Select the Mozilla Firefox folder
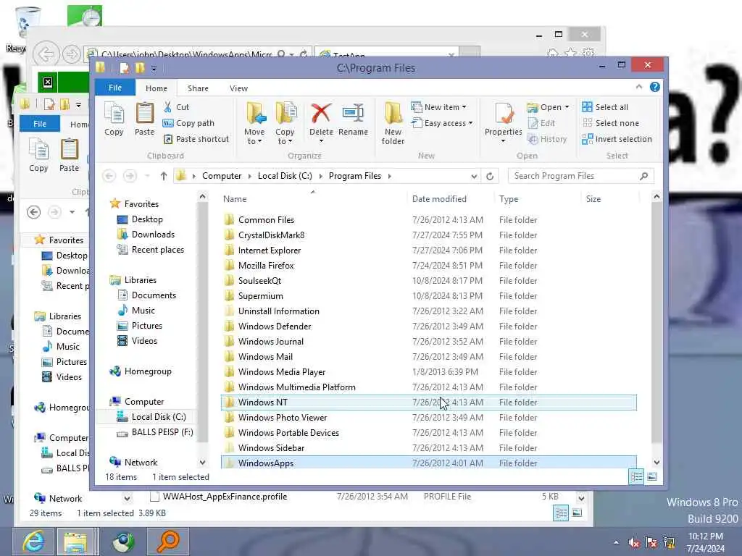The height and width of the screenshot is (556, 742). click(x=429, y=266)
